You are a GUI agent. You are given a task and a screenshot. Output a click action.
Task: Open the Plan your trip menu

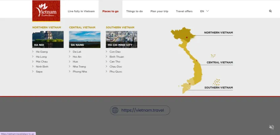pos(159,11)
